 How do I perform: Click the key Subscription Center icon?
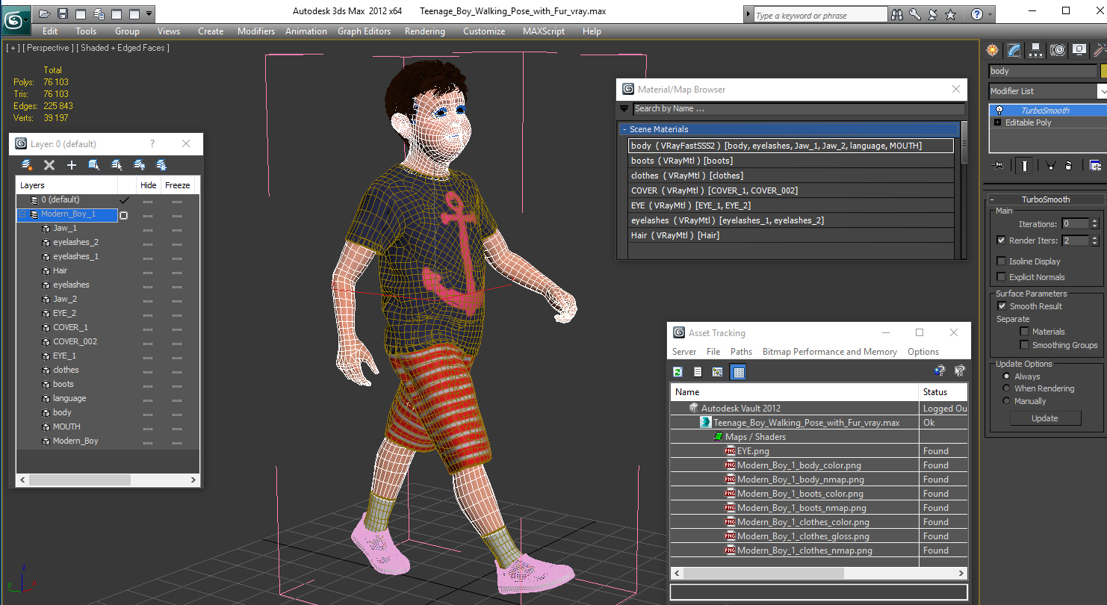[915, 14]
